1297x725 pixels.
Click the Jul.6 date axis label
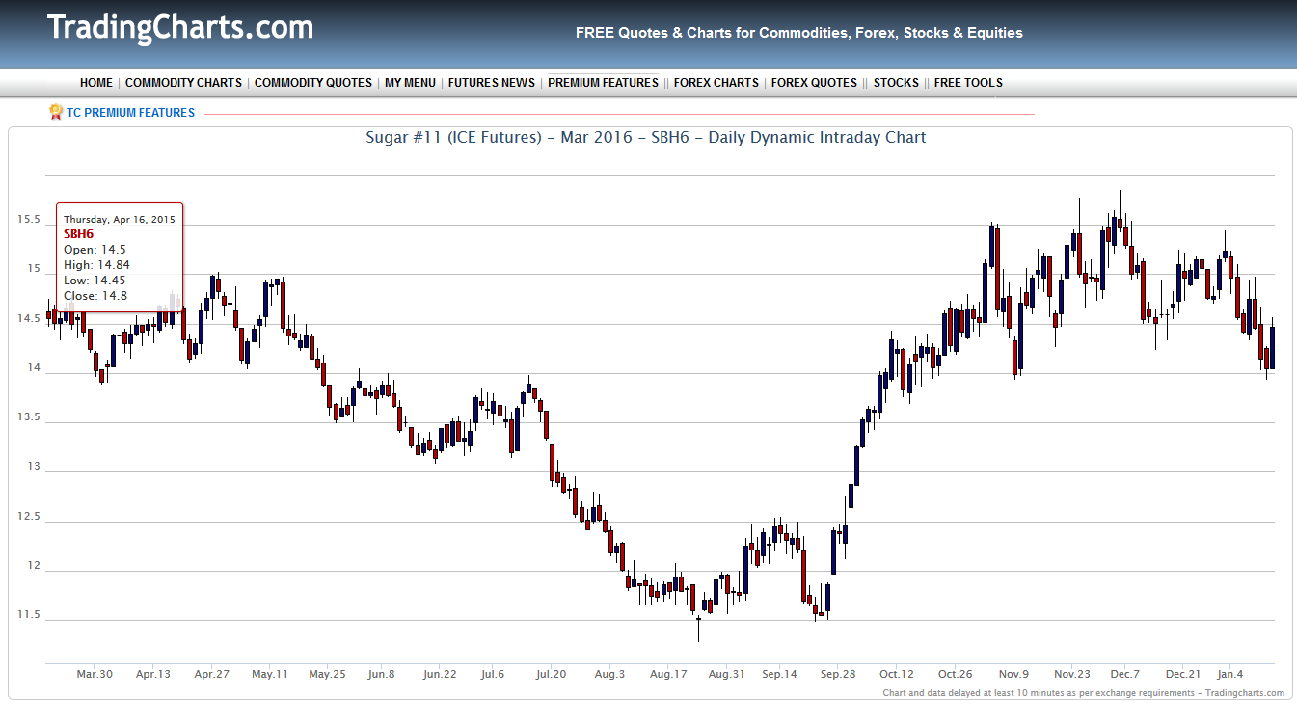(x=492, y=675)
